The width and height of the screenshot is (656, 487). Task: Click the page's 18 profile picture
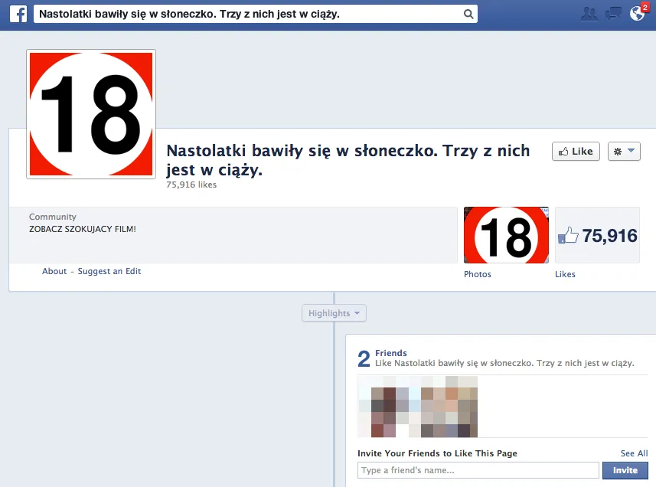(x=90, y=113)
